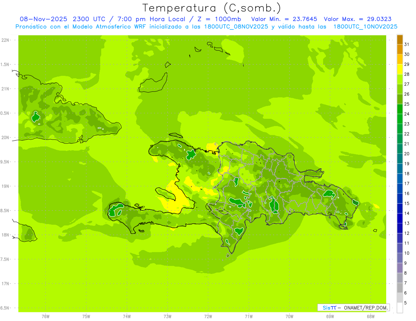Click the "17N" latitude label
The width and height of the screenshot is (416, 321).
pos(5,284)
